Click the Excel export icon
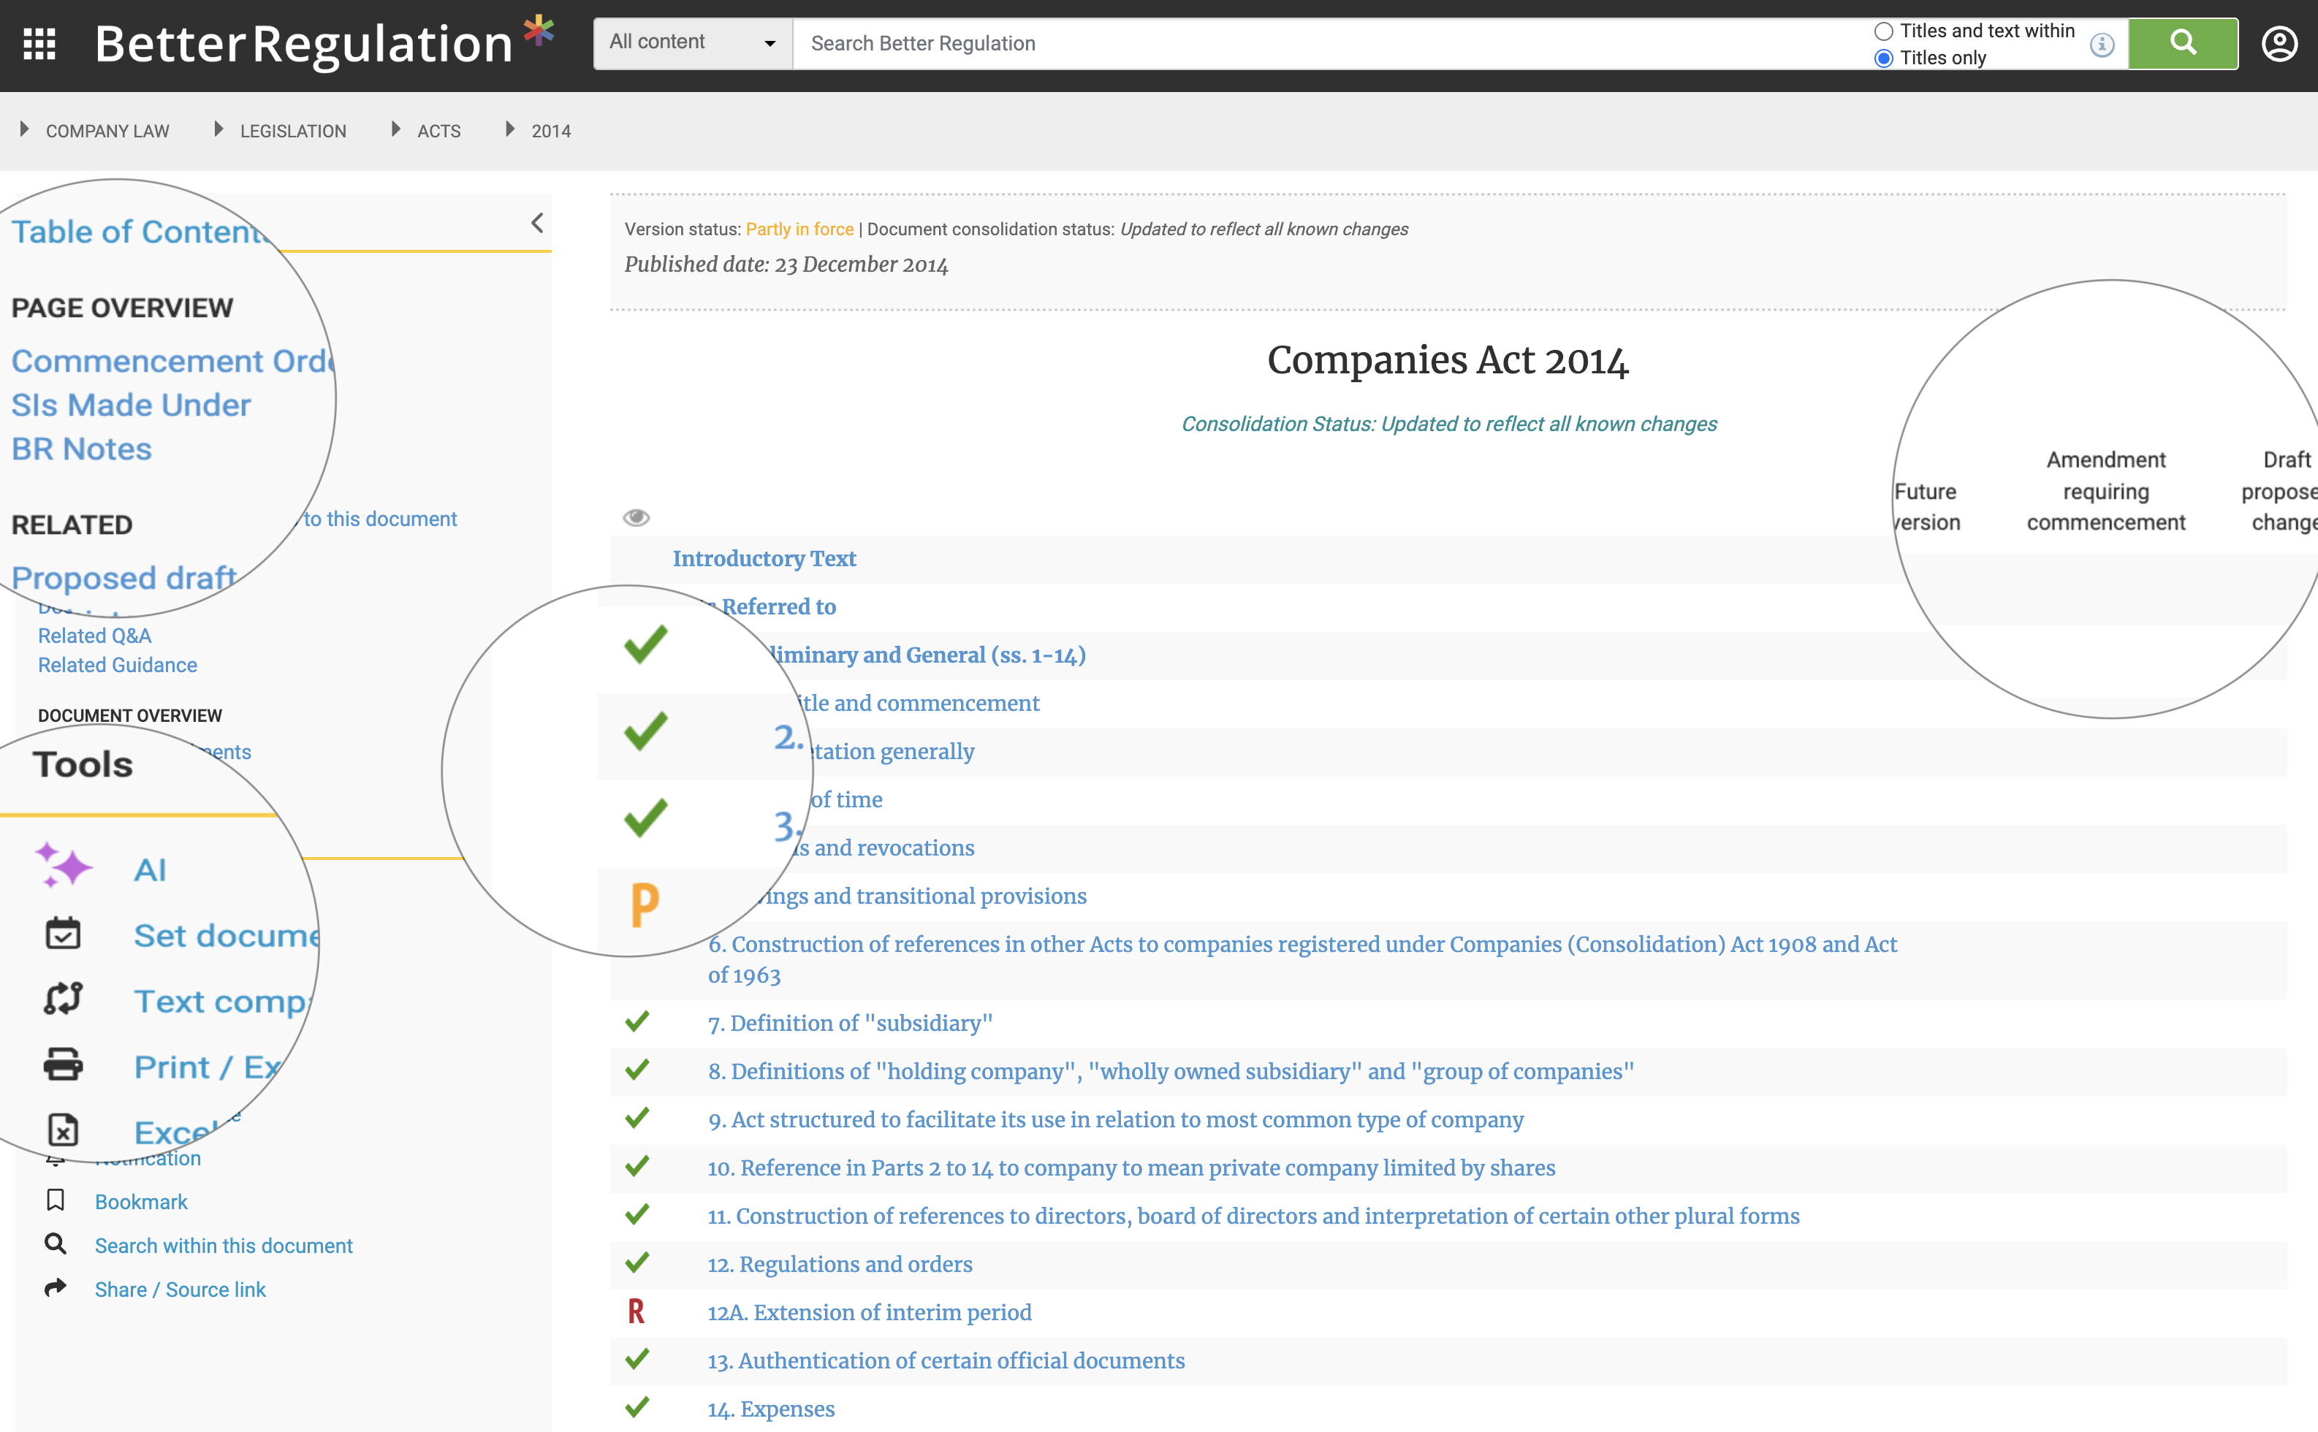Screen dimensions: 2318x1432 tap(63, 1130)
